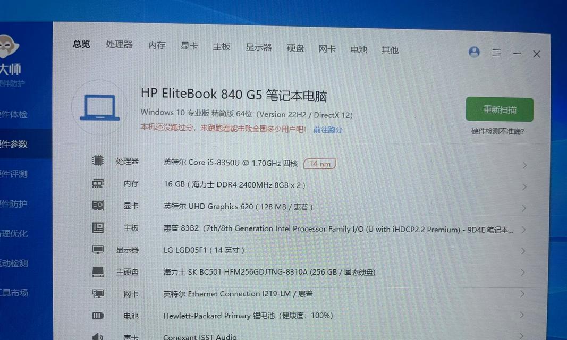Image resolution: width=567 pixels, height=340 pixels.
Task: Click the Ethernet Connection I219-LM text
Action: click(x=238, y=294)
